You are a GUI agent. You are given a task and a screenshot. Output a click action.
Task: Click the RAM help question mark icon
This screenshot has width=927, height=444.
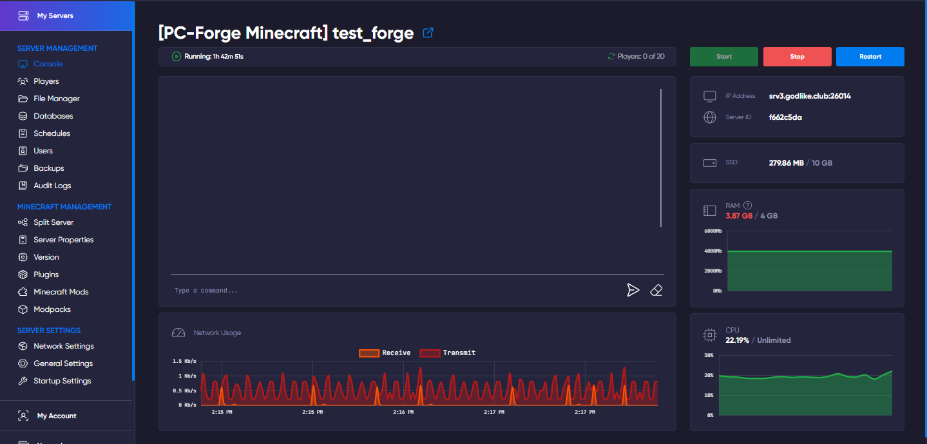coord(748,206)
